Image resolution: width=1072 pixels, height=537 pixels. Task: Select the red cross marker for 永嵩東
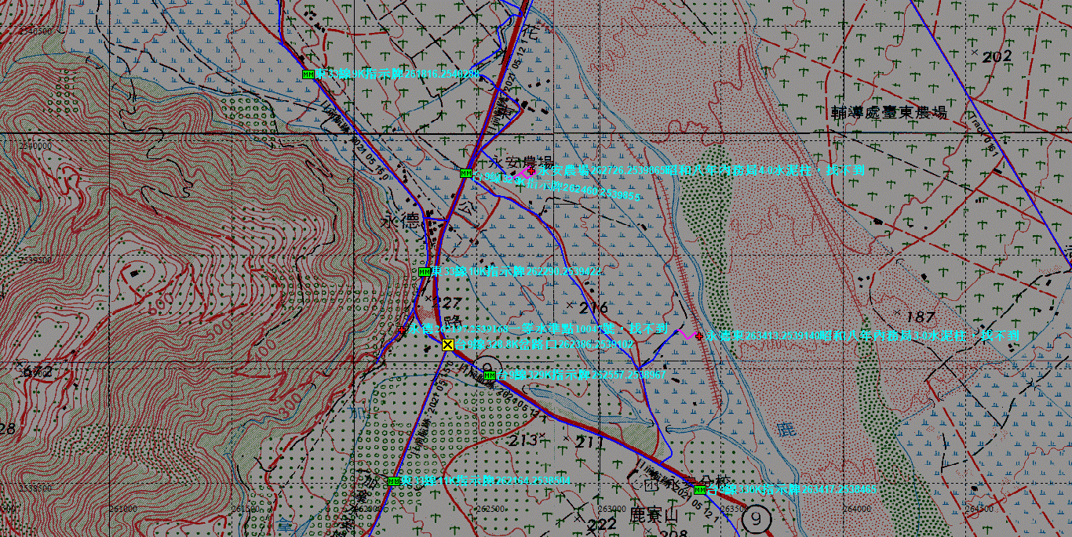pos(698,336)
